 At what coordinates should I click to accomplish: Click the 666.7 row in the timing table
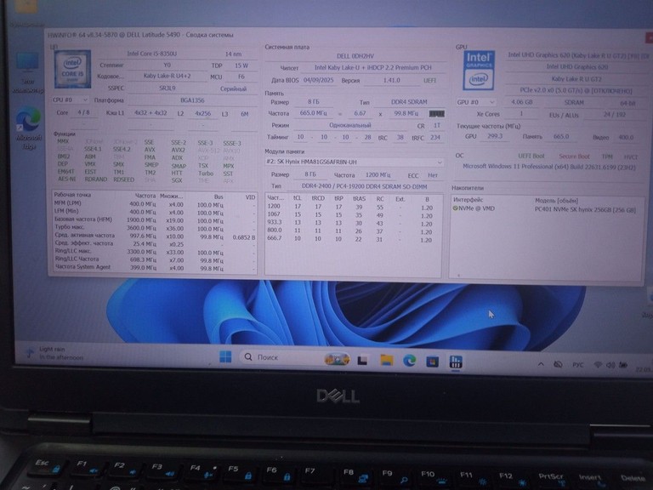coord(353,239)
